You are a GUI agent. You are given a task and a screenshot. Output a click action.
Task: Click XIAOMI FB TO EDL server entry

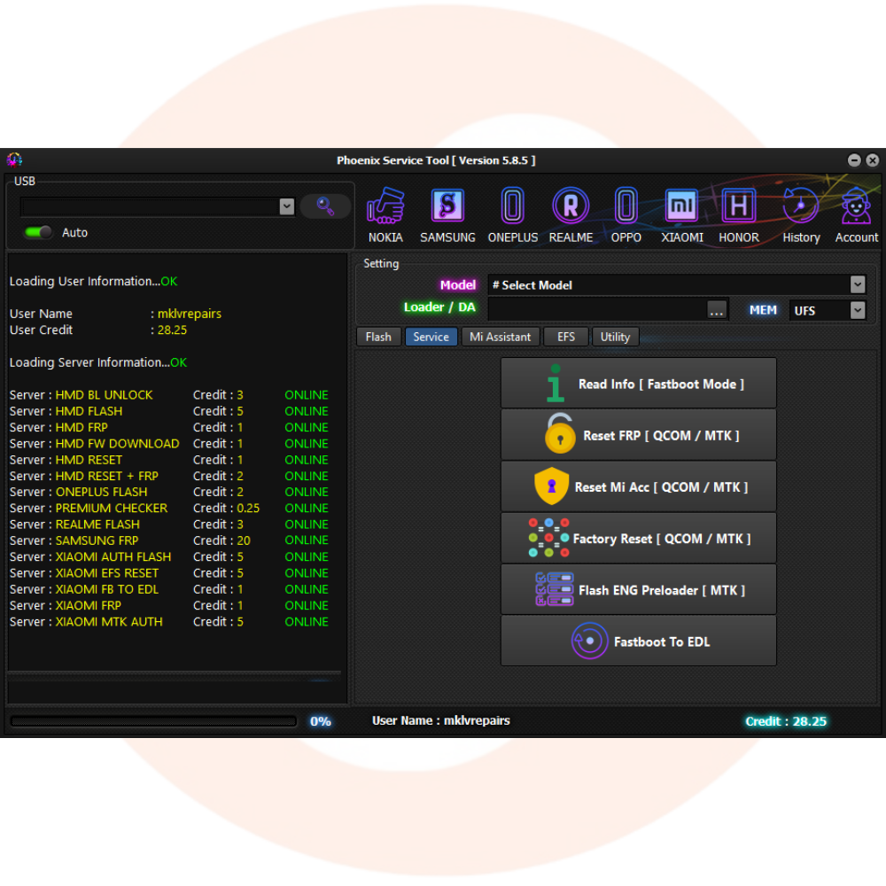click(169, 589)
